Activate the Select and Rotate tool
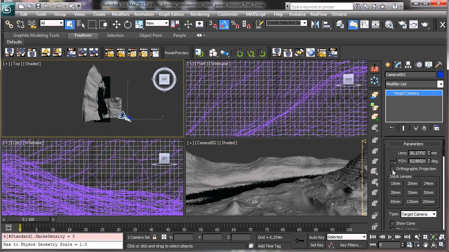Image resolution: width=449 pixels, height=252 pixels. tap(128, 24)
